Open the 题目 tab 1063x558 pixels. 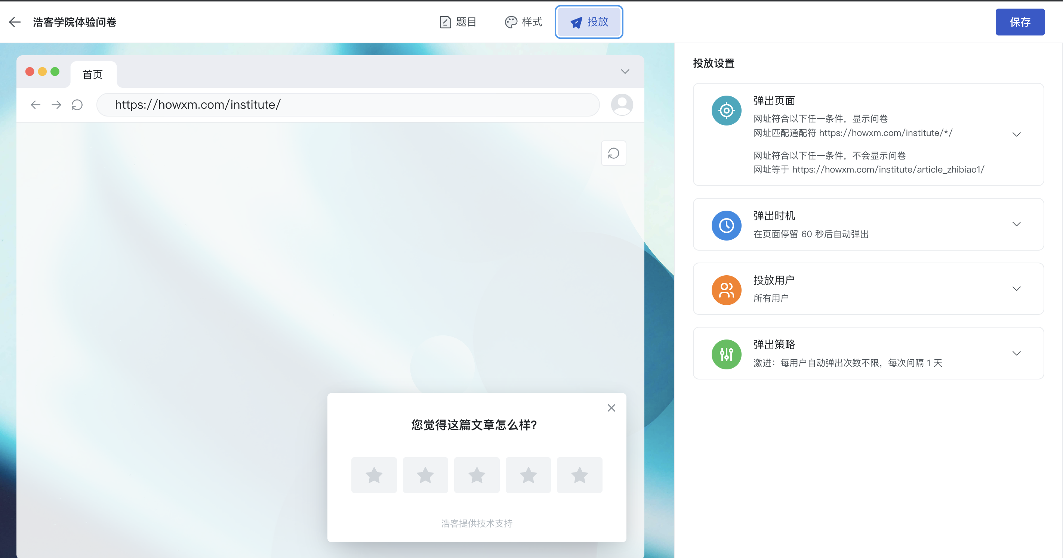click(458, 22)
